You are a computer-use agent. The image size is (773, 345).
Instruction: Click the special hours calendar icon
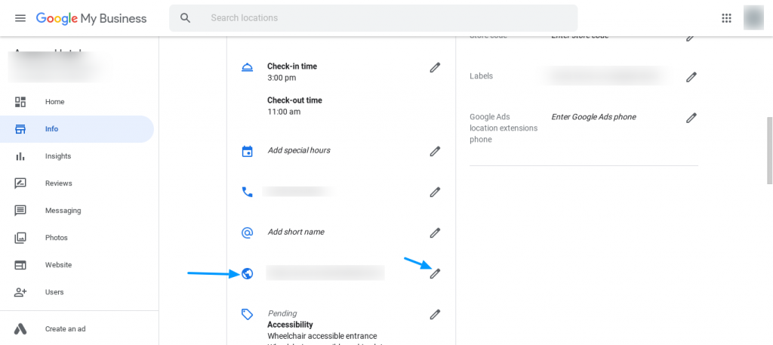(x=247, y=151)
